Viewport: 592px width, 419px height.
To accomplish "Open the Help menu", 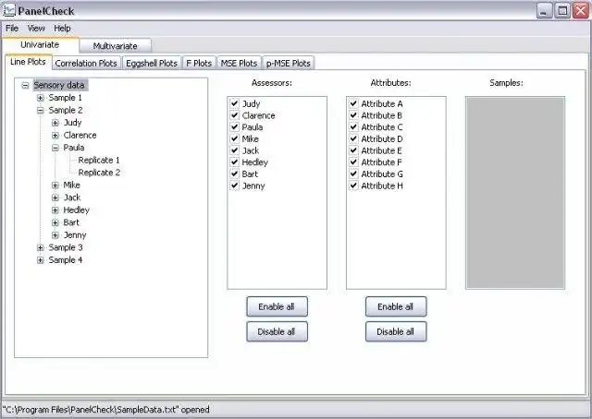I will pyautogui.click(x=62, y=29).
